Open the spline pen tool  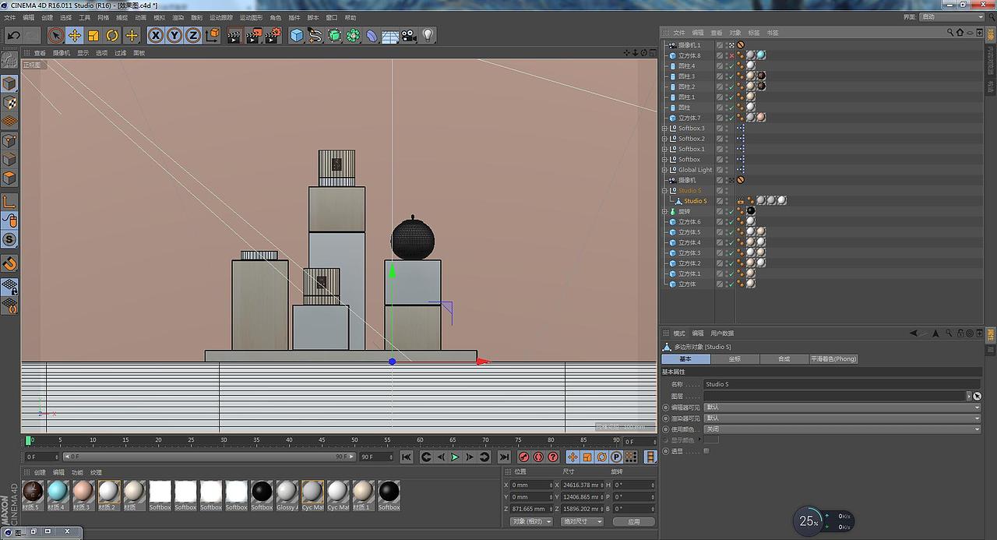tap(315, 35)
